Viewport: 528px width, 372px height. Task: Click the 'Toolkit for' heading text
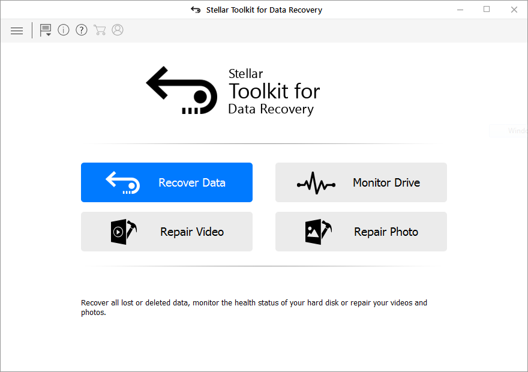coord(274,91)
